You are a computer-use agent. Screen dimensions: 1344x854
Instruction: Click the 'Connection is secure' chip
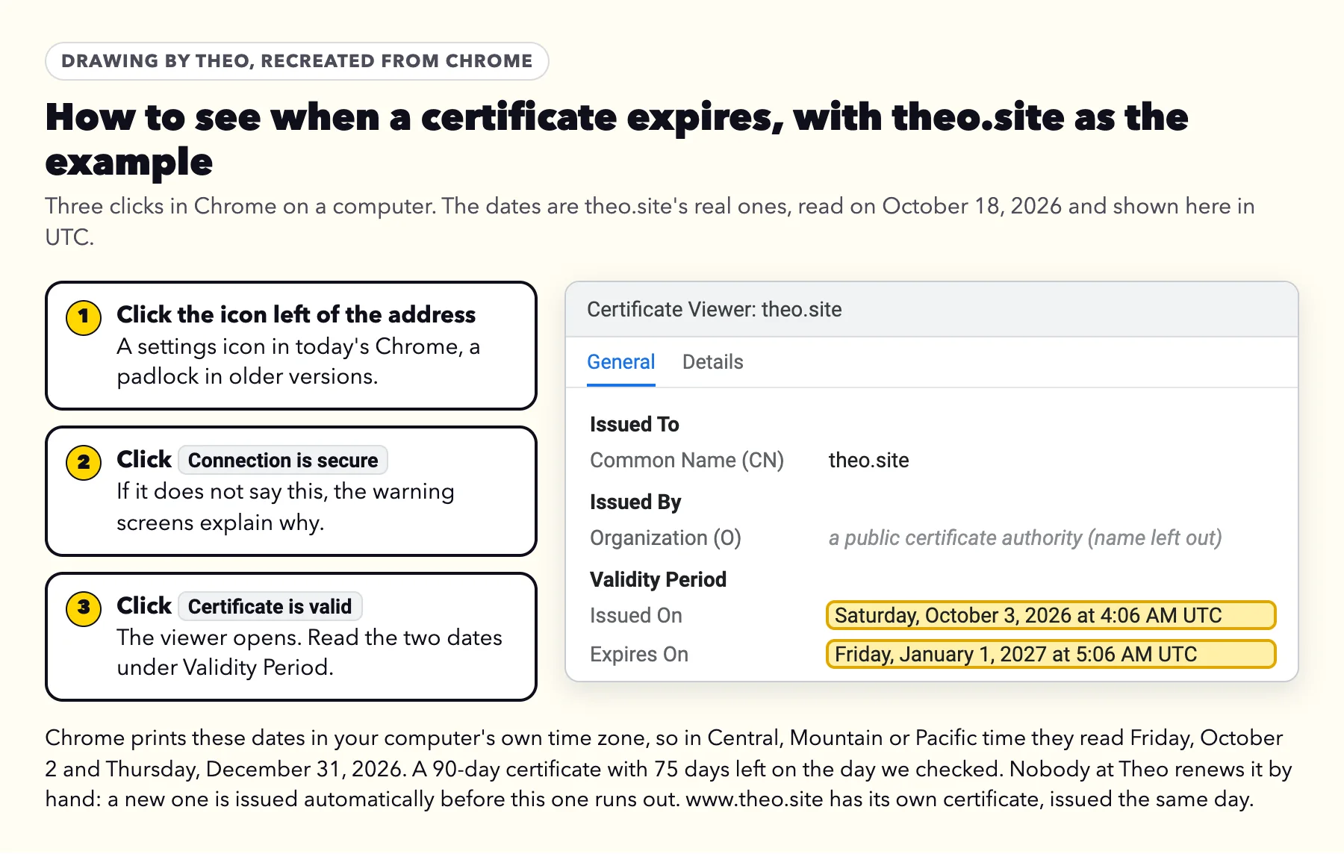click(283, 460)
